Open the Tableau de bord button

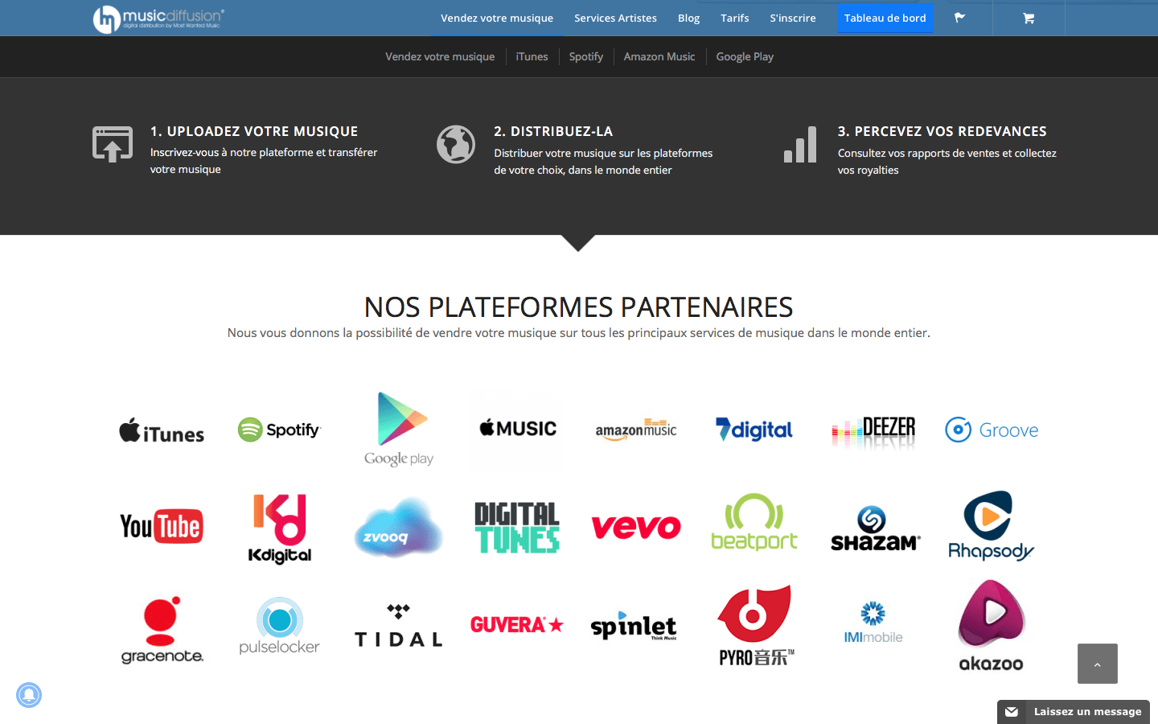[885, 18]
